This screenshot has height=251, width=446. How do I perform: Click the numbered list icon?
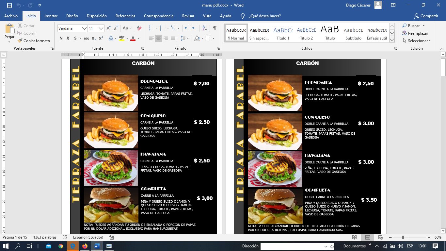162,28
